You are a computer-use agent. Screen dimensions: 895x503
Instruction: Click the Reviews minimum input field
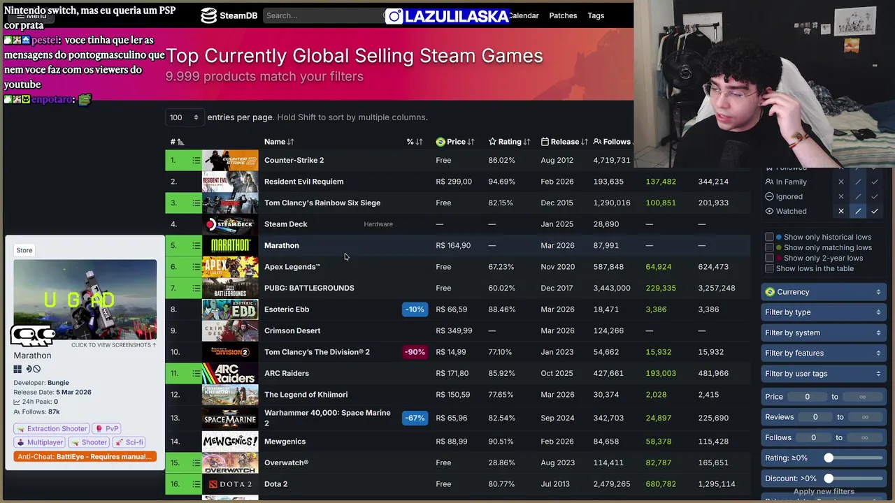click(815, 417)
